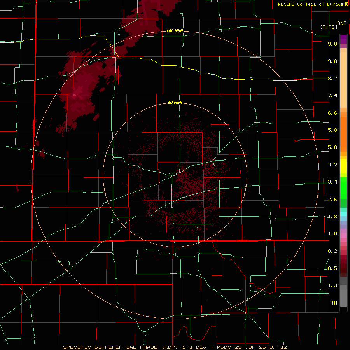The image size is (350, 350).
Task: Click the 7.4 value on the color scale
Action: click(x=332, y=96)
